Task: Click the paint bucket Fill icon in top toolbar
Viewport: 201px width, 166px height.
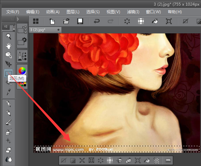Action: coord(155,21)
